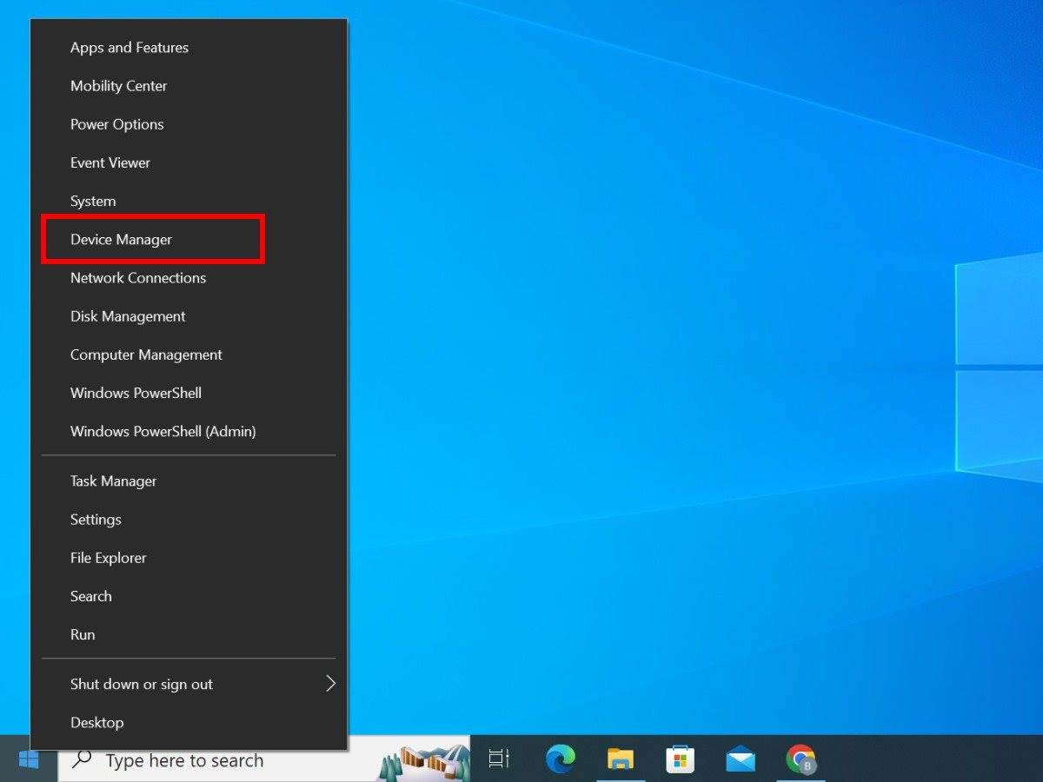Image resolution: width=1043 pixels, height=782 pixels.
Task: Open Windows PowerShell (Admin)
Action: pyautogui.click(x=163, y=432)
